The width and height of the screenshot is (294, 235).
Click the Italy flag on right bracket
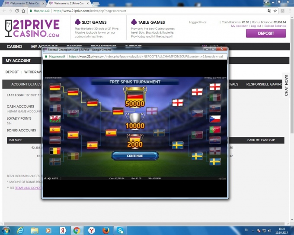tap(215, 98)
